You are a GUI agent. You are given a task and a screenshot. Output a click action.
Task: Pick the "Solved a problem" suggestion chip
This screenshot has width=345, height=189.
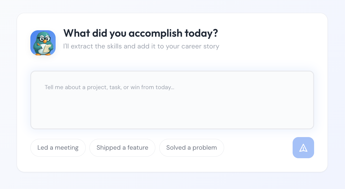pyautogui.click(x=192, y=148)
